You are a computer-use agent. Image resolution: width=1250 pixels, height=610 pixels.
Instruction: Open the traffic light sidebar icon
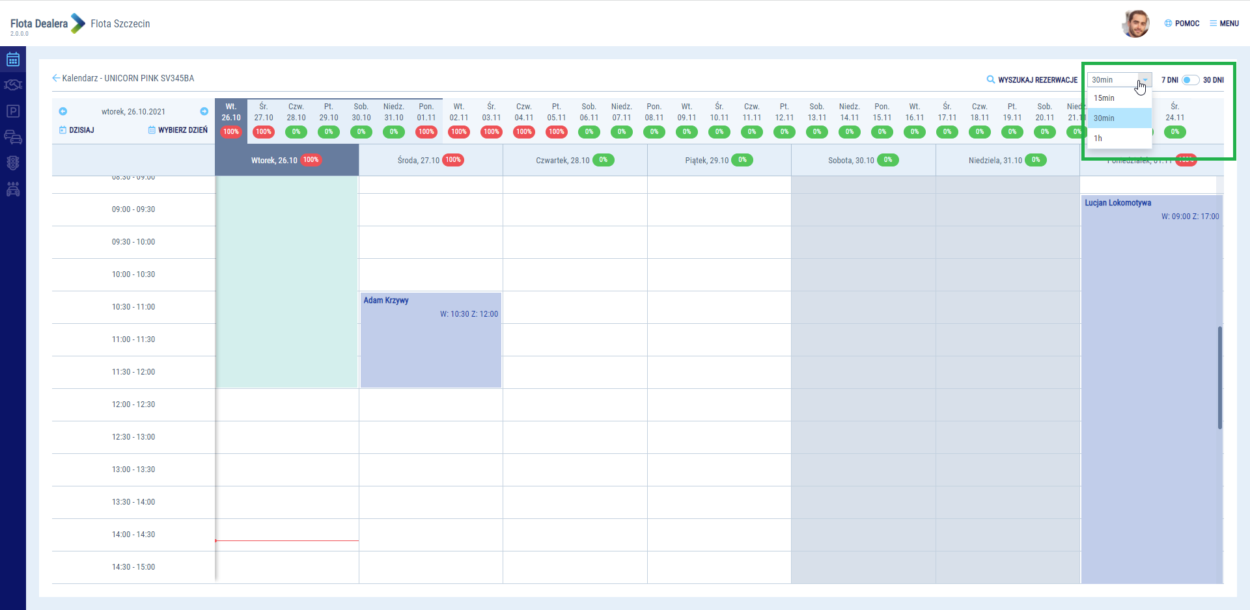[x=13, y=163]
